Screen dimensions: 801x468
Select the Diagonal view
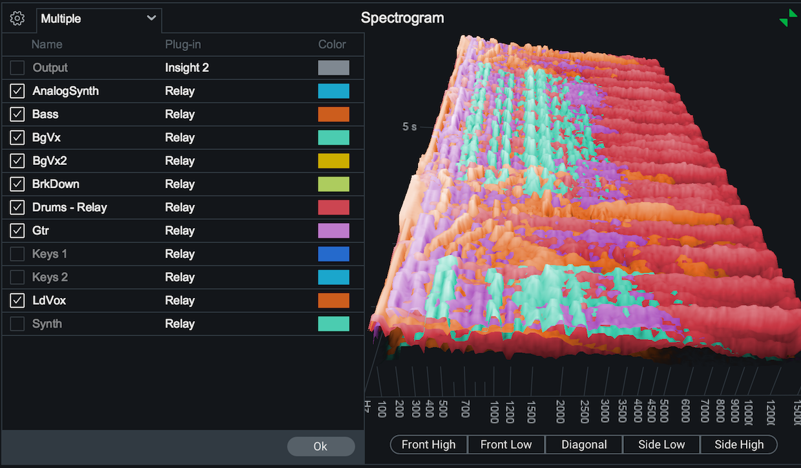click(584, 445)
